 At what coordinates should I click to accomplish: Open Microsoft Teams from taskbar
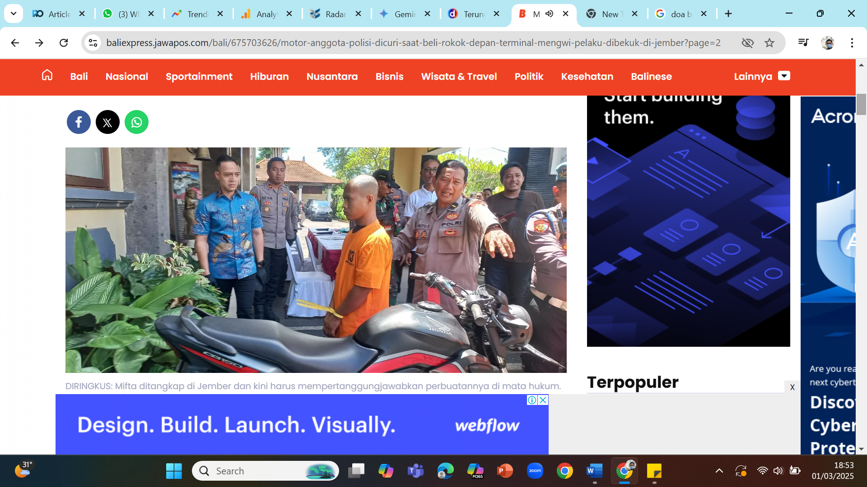(415, 471)
